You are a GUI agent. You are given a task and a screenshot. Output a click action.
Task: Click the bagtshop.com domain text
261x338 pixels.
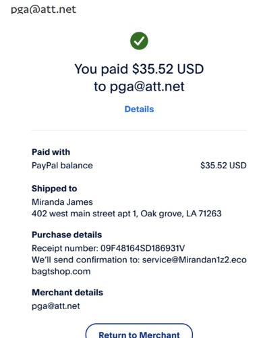click(61, 272)
